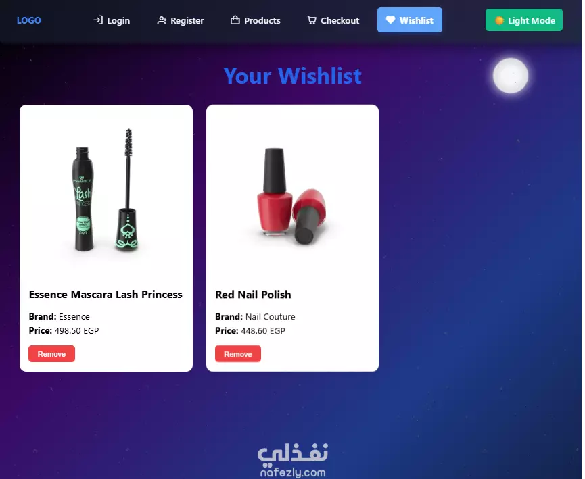Image resolution: width=585 pixels, height=479 pixels.
Task: Click the glowing moon graphic
Action: [511, 76]
